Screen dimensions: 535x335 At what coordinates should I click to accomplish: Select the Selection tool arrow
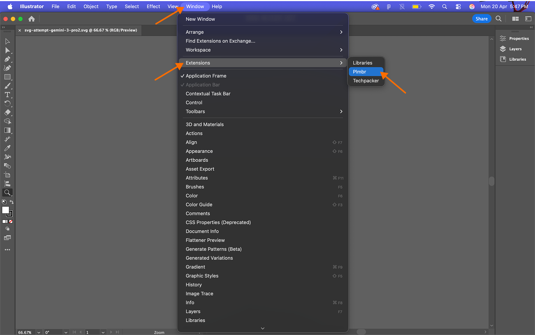tap(7, 41)
